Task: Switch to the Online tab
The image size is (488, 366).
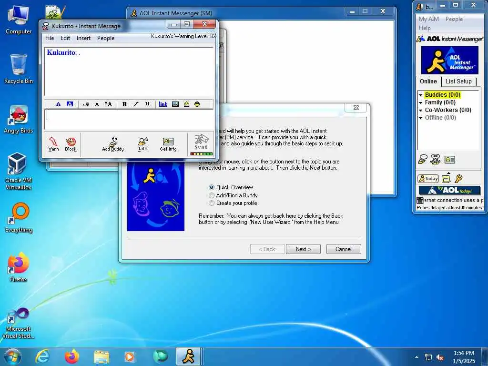Action: [x=428, y=81]
